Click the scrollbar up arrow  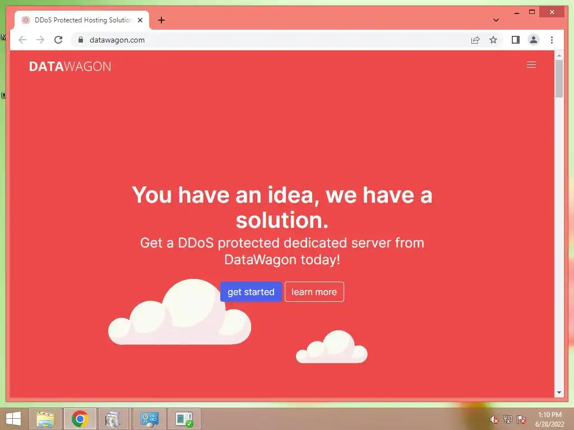559,55
